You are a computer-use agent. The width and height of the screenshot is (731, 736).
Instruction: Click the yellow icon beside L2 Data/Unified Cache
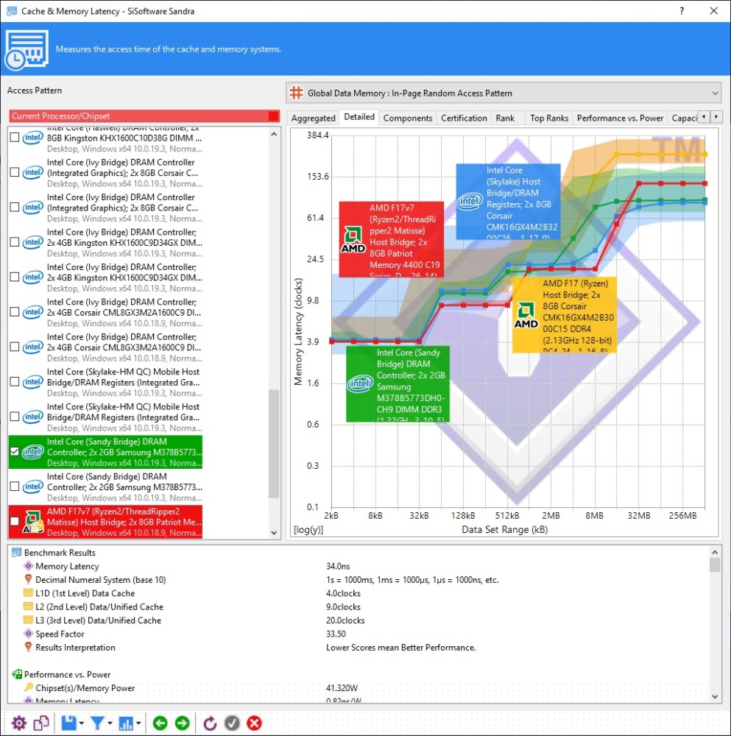(28, 606)
